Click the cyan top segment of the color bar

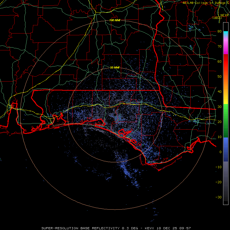tap(226, 33)
